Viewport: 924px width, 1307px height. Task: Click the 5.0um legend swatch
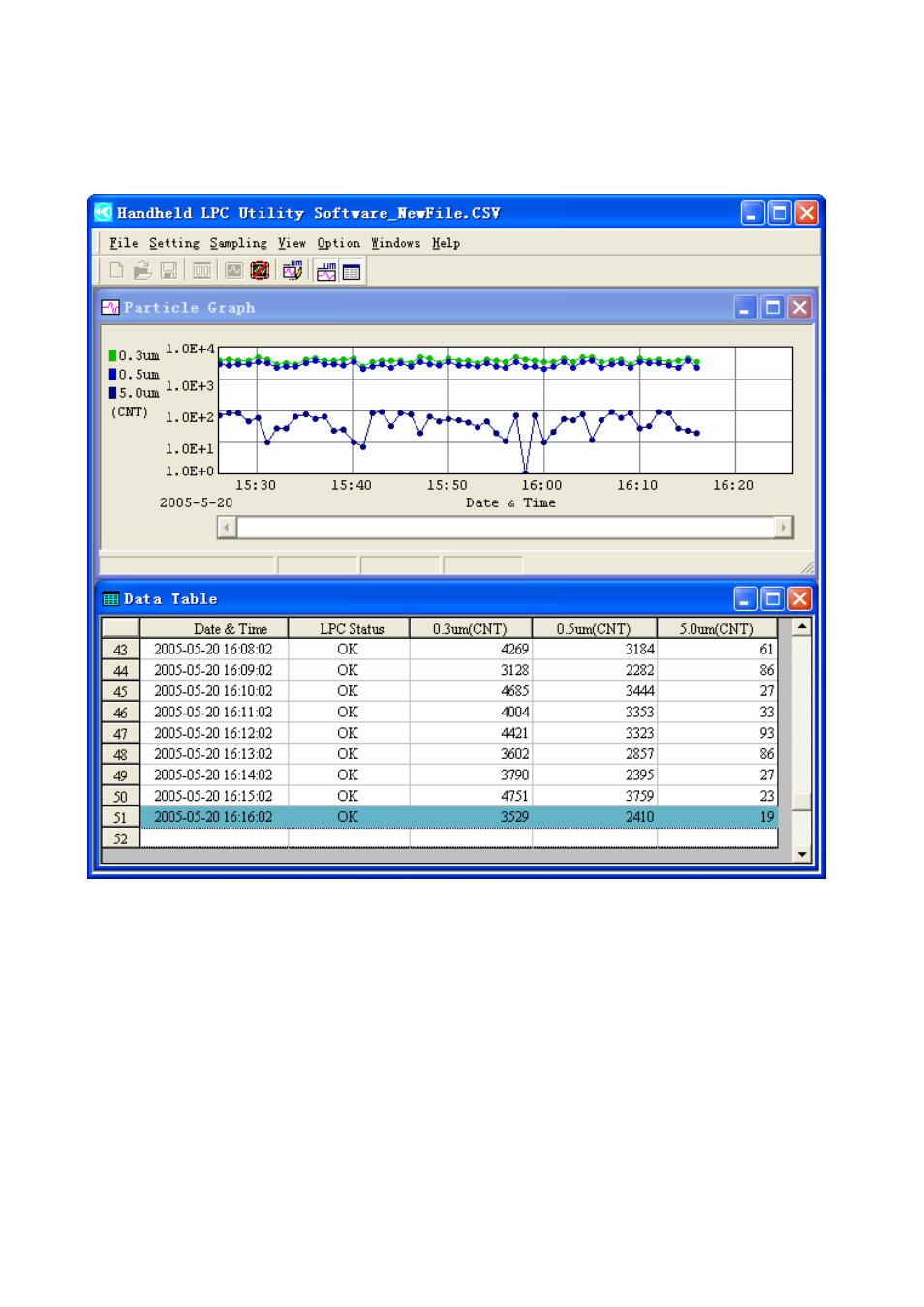(112, 392)
